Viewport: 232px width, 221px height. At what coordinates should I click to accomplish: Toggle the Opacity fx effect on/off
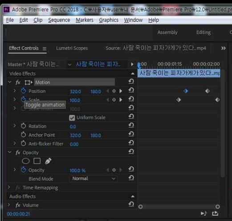[18, 152]
